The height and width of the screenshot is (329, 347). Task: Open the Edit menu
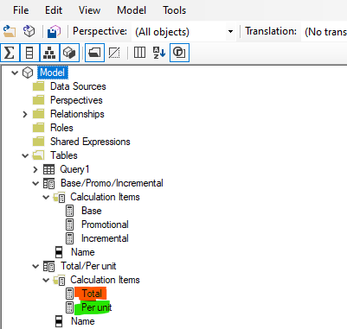[54, 10]
